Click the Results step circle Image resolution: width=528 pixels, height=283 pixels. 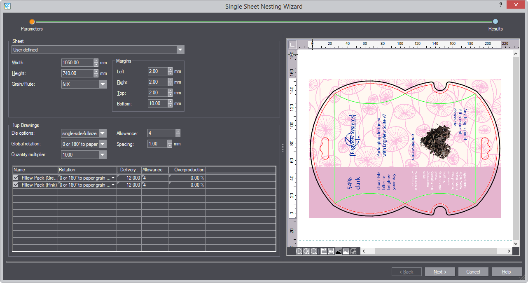495,21
